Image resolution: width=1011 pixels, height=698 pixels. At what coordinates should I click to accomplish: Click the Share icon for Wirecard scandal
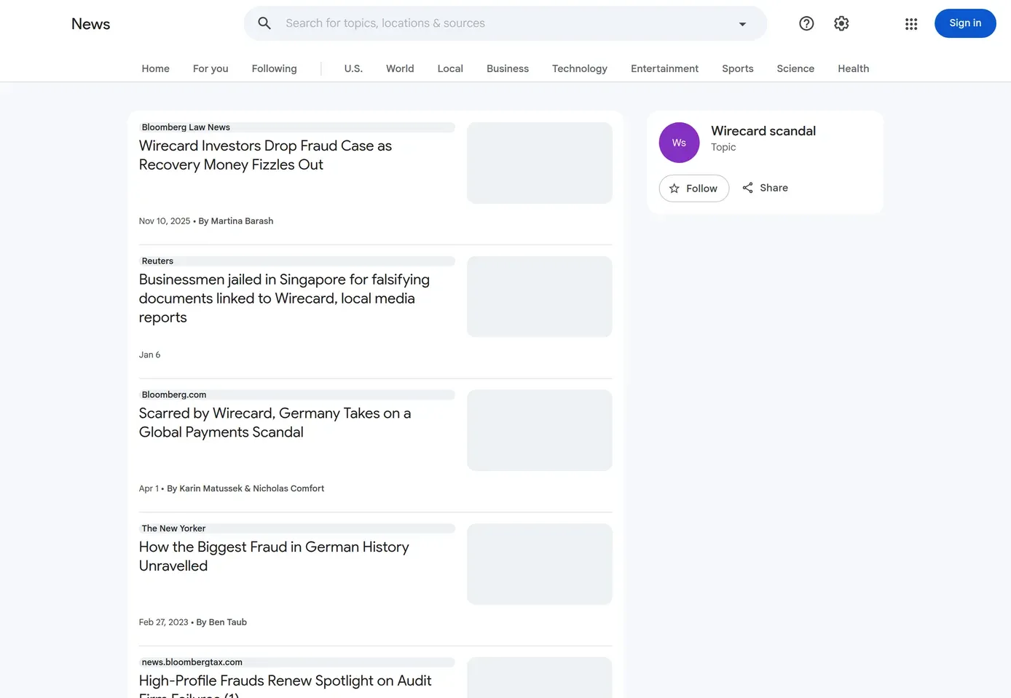pos(747,188)
